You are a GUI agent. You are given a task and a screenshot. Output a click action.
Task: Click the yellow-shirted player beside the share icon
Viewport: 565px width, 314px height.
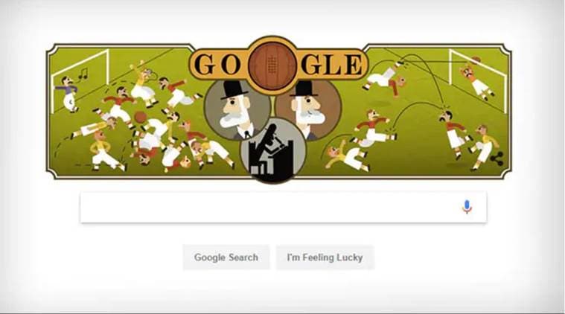point(483,147)
